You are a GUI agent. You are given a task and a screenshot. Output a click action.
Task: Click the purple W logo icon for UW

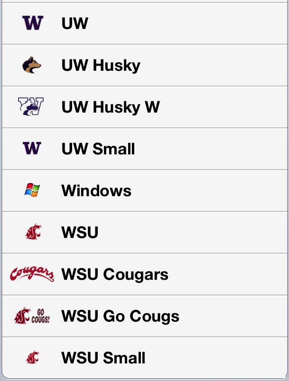(x=33, y=23)
